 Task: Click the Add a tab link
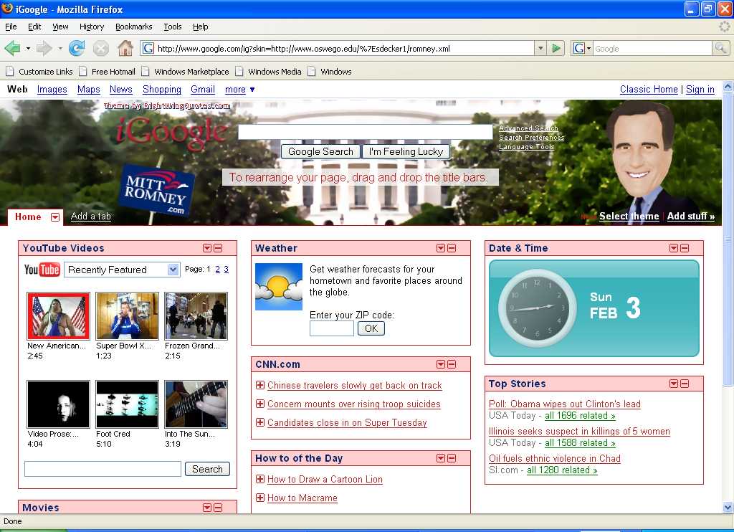point(91,217)
